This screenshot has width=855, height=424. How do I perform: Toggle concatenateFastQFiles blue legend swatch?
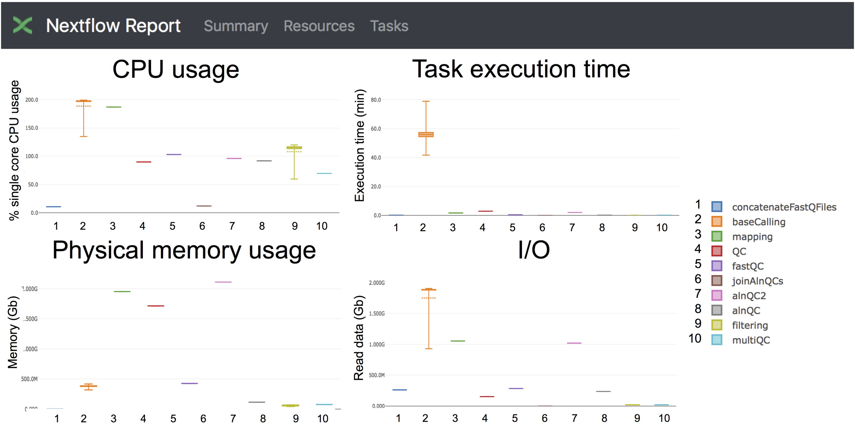[716, 207]
